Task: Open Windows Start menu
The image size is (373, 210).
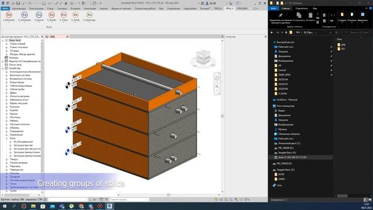Action: pos(4,206)
